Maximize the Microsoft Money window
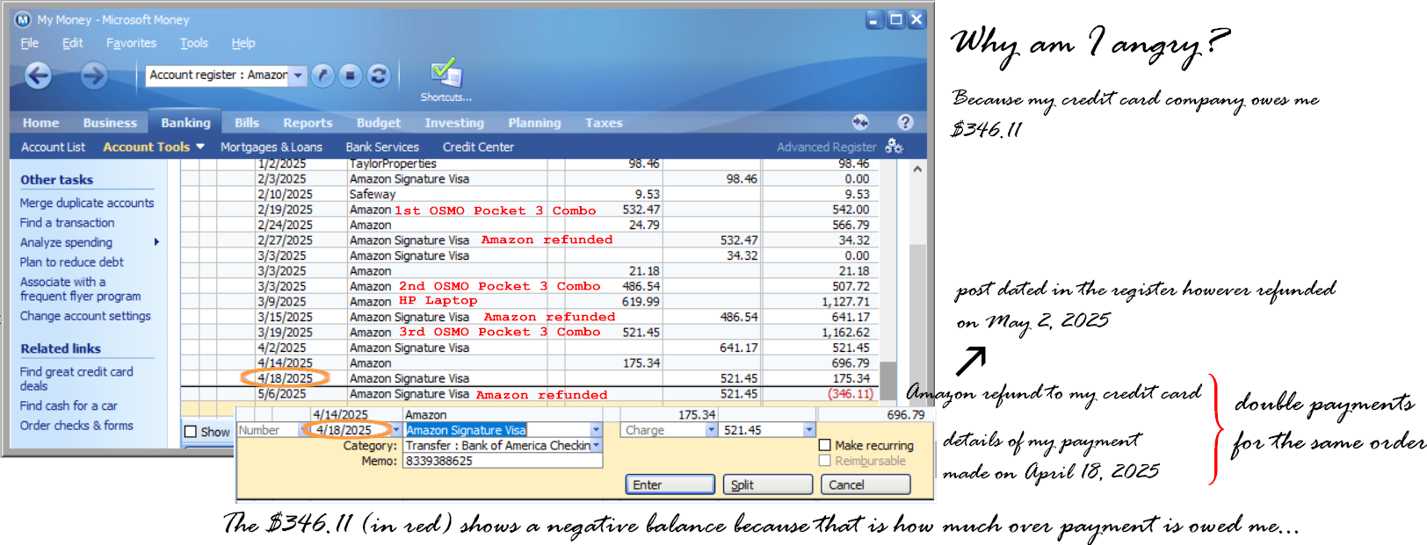 (895, 19)
